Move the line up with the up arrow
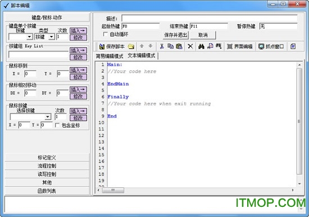Viewport: 309px width, 217px height. point(142,46)
